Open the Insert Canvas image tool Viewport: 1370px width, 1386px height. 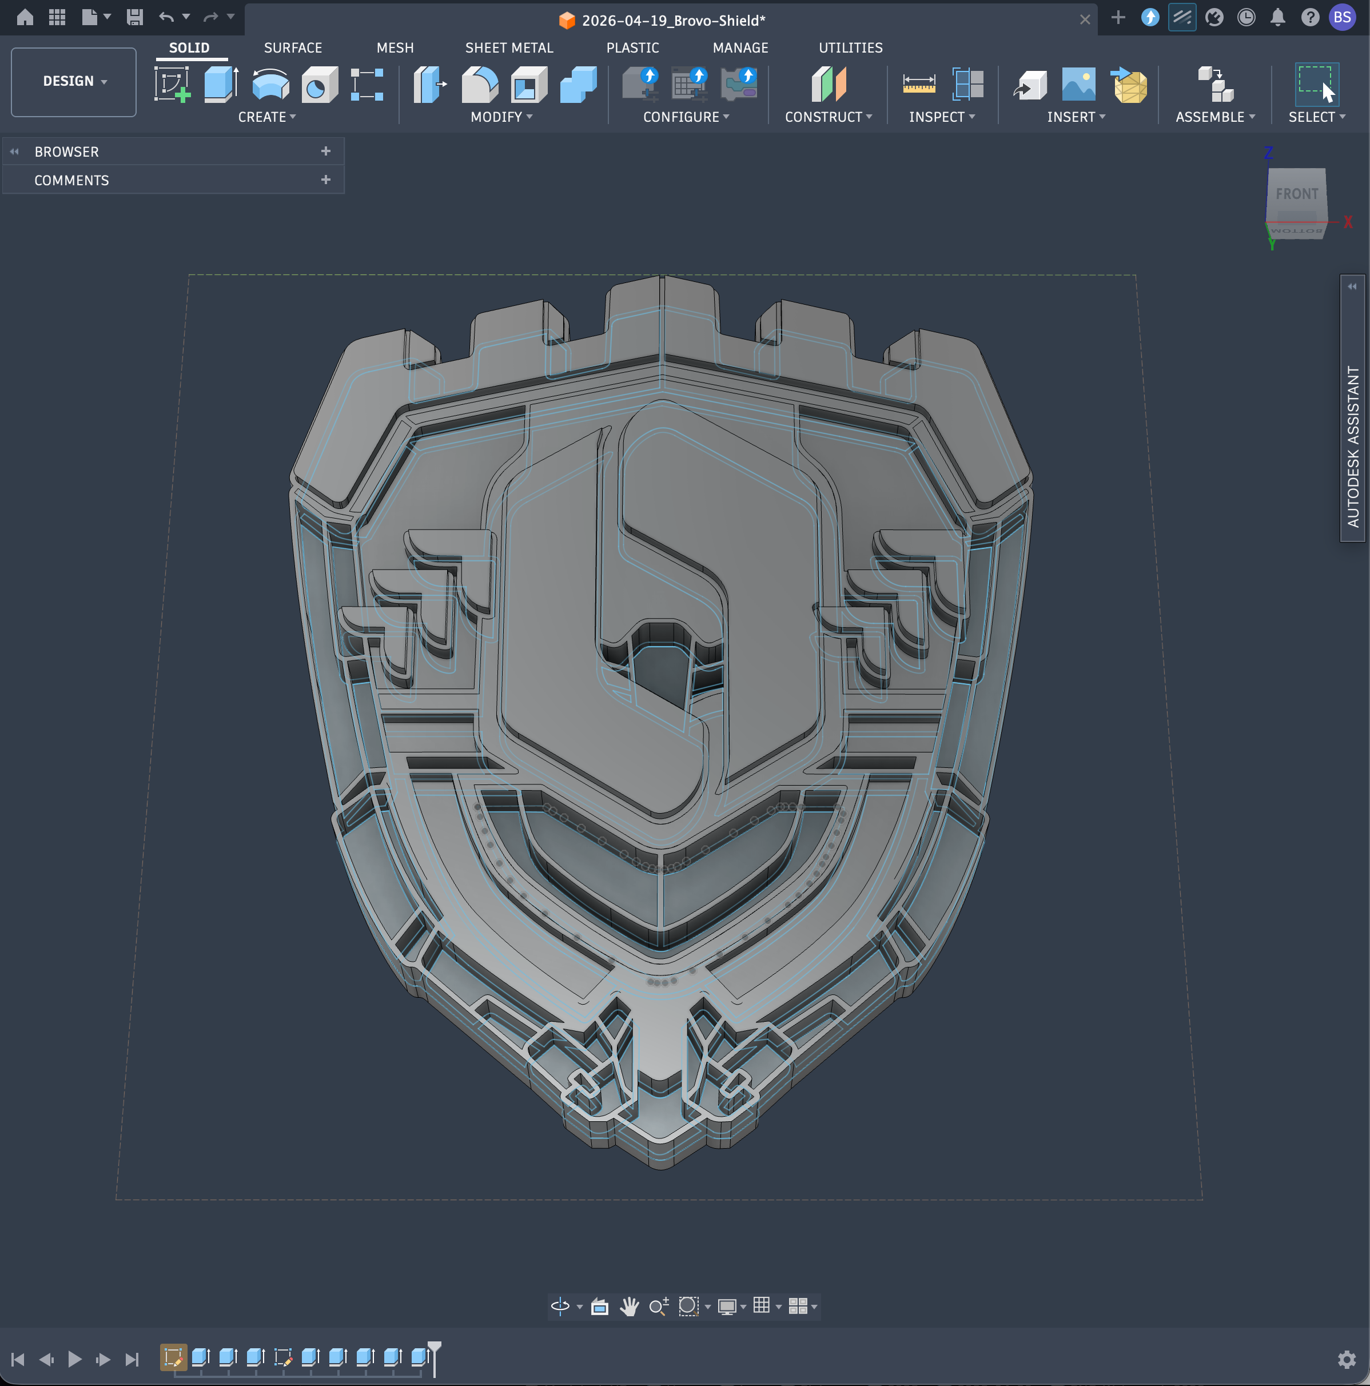coord(1079,85)
